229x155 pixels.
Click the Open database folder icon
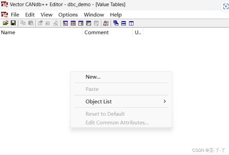click(6, 23)
